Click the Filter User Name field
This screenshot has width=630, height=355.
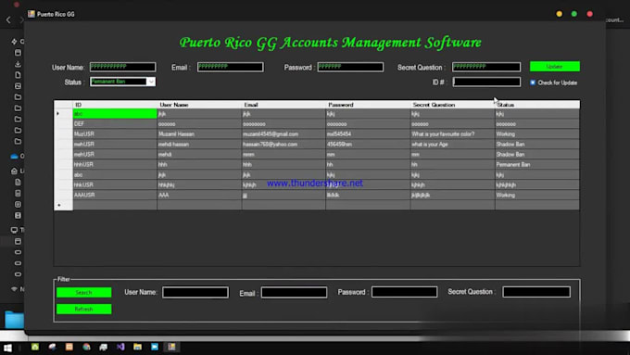coord(195,292)
